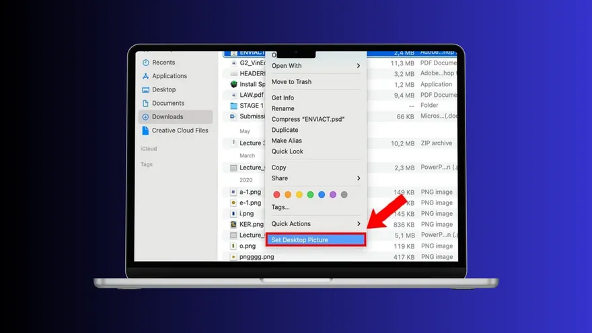The image size is (592, 333).
Task: Select the "417 KB" size cell
Action: [404, 257]
